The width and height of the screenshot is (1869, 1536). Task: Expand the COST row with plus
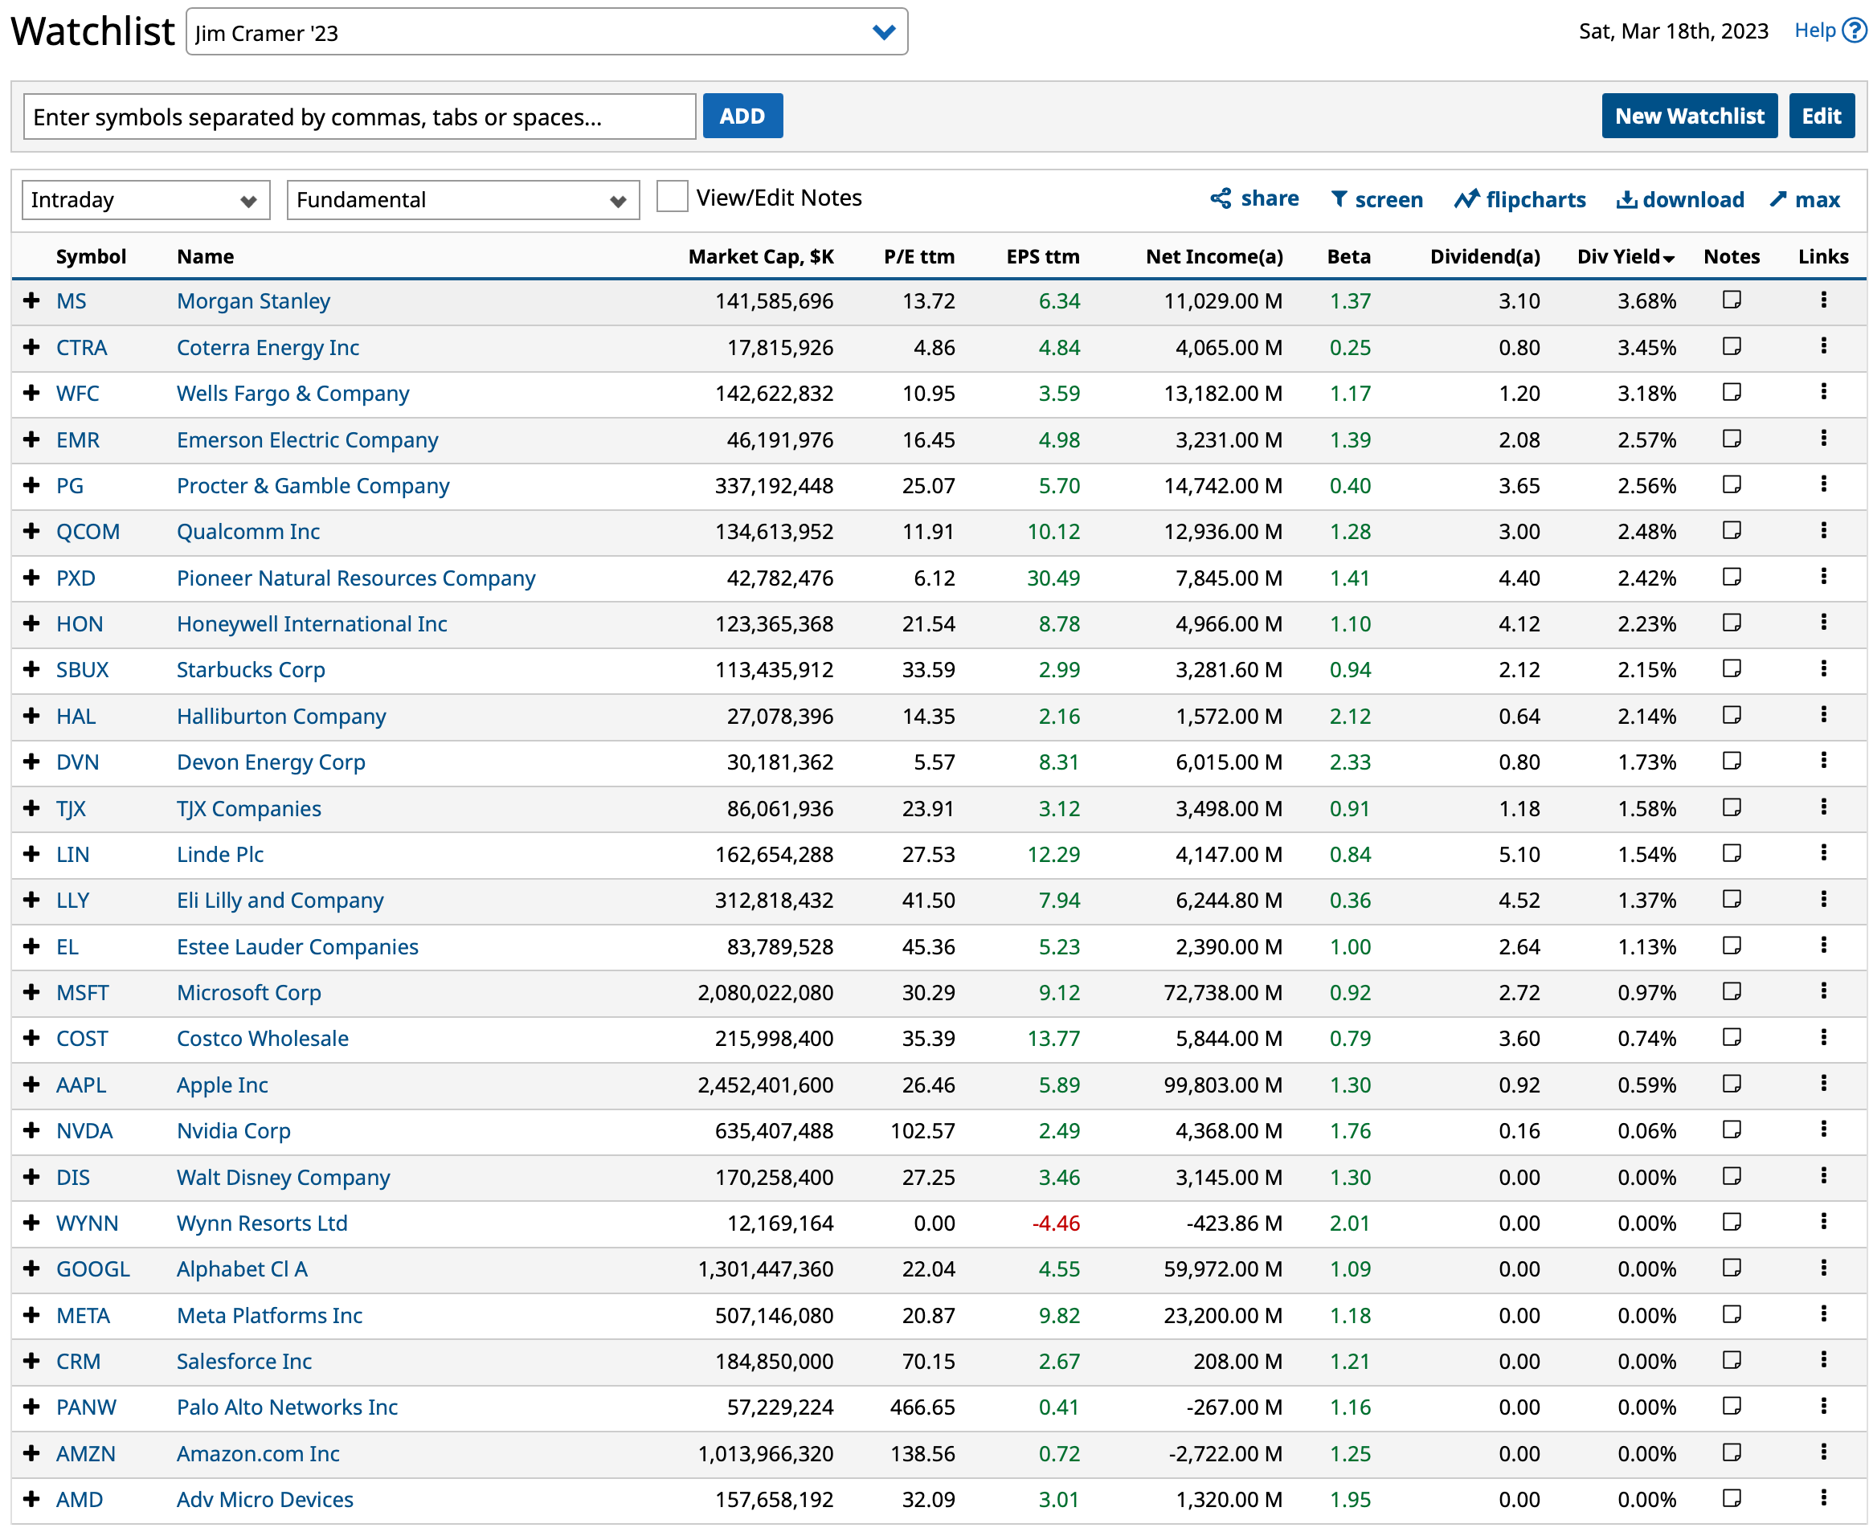pyautogui.click(x=32, y=1038)
